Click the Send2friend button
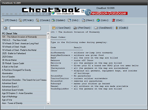 pyautogui.click(x=105, y=28)
